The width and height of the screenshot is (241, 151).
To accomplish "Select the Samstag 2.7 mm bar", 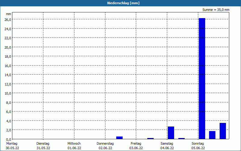I will point(171,133).
